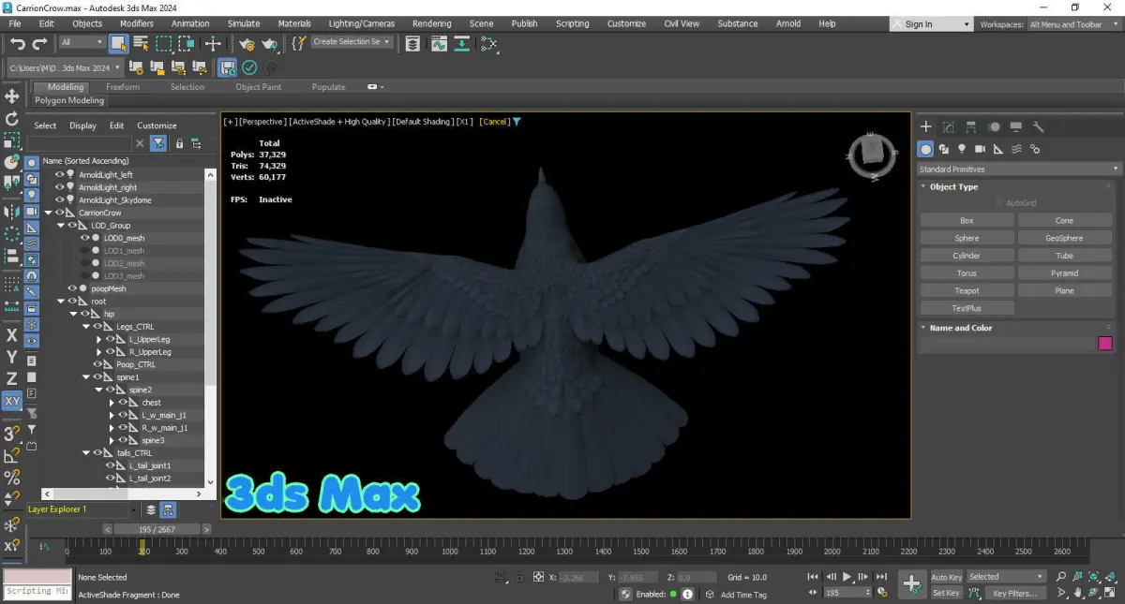Select the Cameras category icon
Viewport: 1125px width, 604px height.
[980, 149]
